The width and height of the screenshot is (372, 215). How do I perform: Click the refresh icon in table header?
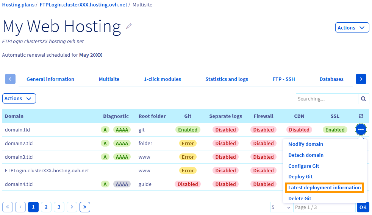tap(361, 116)
